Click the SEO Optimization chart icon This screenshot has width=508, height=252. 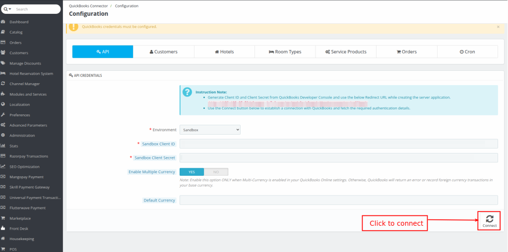(x=3, y=167)
